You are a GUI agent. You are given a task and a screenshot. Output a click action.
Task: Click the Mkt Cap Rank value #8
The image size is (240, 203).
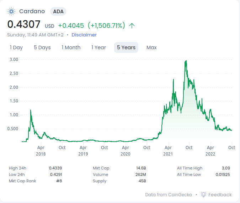(x=59, y=181)
